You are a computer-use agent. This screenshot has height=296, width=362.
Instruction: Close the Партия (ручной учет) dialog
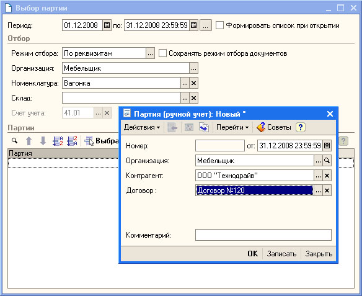tap(330, 114)
